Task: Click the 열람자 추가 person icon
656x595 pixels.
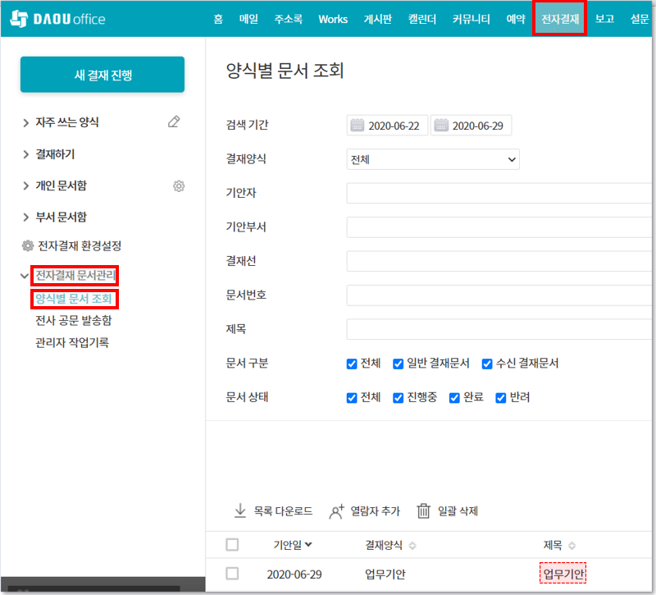Action: (x=336, y=511)
